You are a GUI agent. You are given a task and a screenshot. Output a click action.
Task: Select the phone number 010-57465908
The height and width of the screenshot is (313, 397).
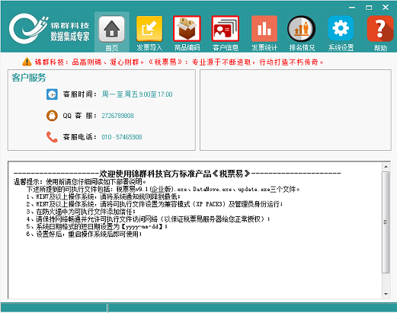(x=122, y=137)
